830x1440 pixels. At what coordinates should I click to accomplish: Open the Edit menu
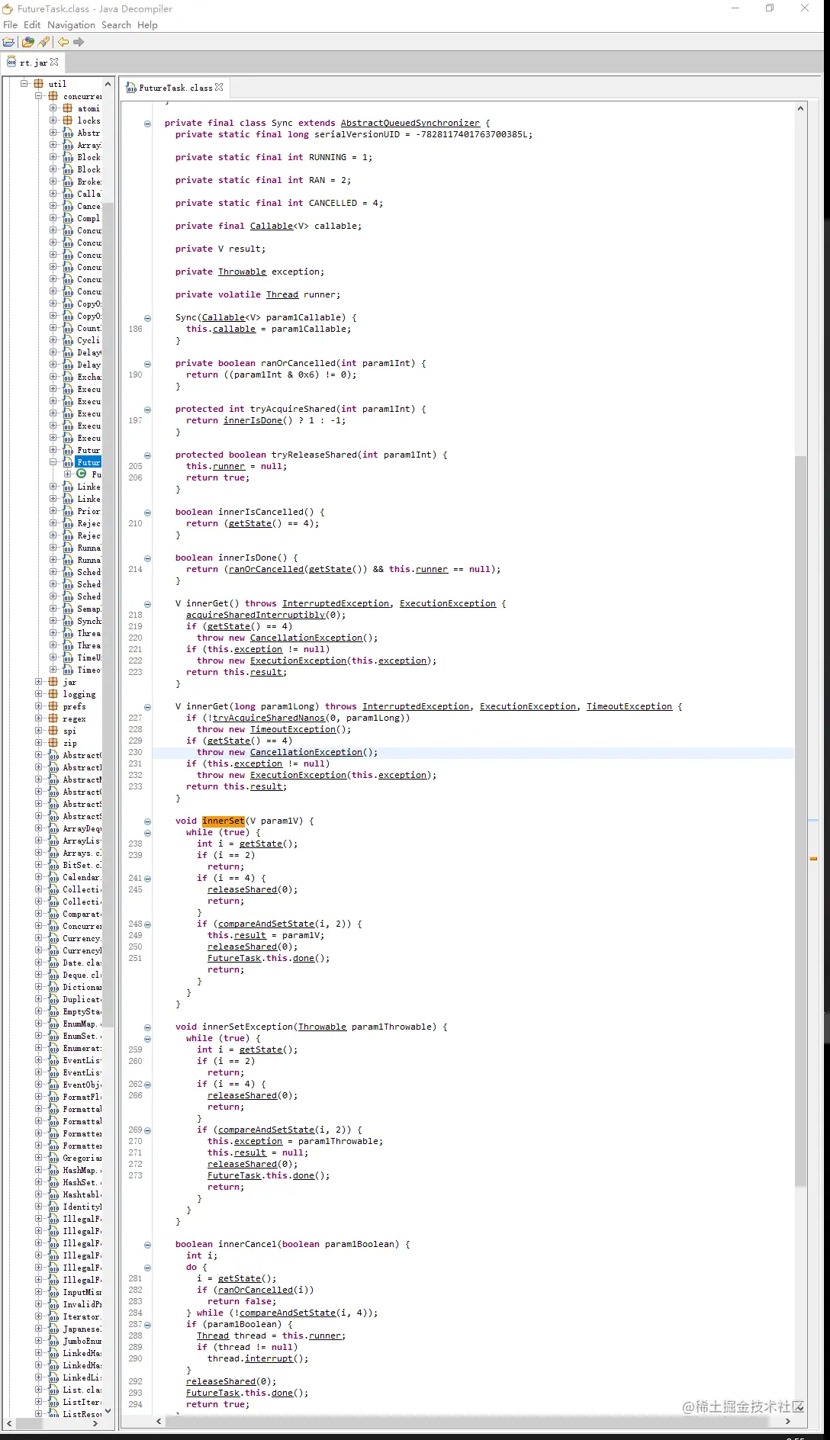pyautogui.click(x=32, y=24)
